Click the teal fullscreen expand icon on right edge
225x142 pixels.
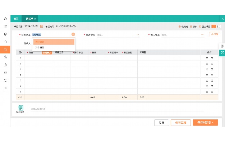222,53
